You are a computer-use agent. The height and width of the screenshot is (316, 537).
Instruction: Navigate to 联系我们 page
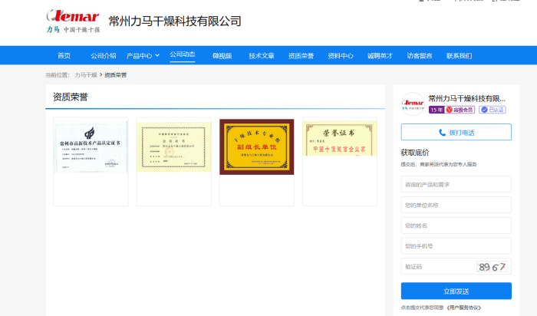tap(459, 56)
